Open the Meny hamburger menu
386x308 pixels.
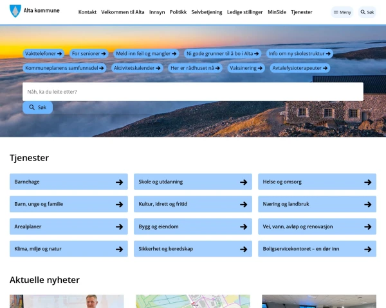[342, 12]
